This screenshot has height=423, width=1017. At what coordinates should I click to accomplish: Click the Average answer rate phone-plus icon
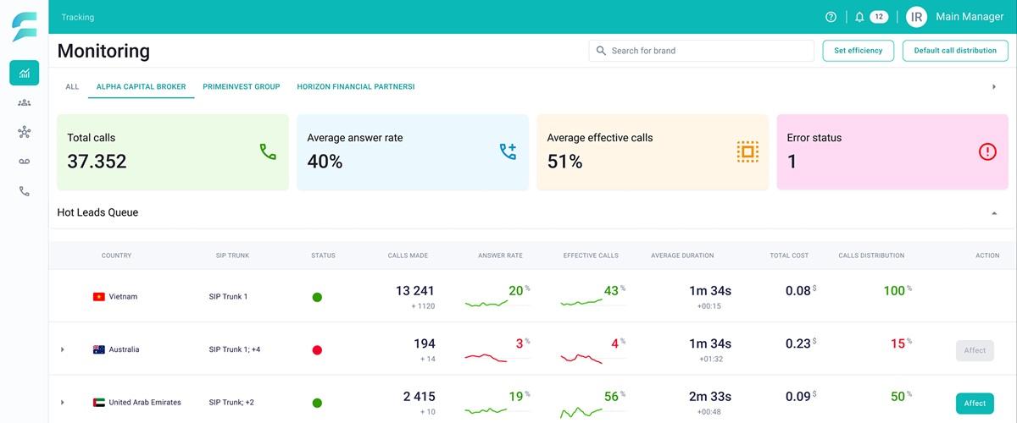508,152
